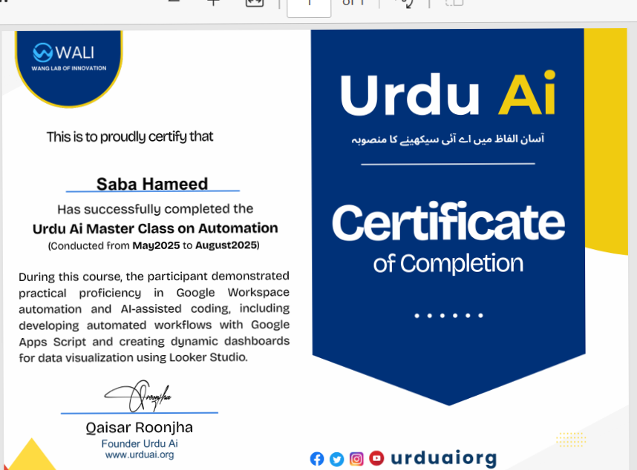This screenshot has width=637, height=470.
Task: Click the zoom in icon
Action: tap(213, 3)
